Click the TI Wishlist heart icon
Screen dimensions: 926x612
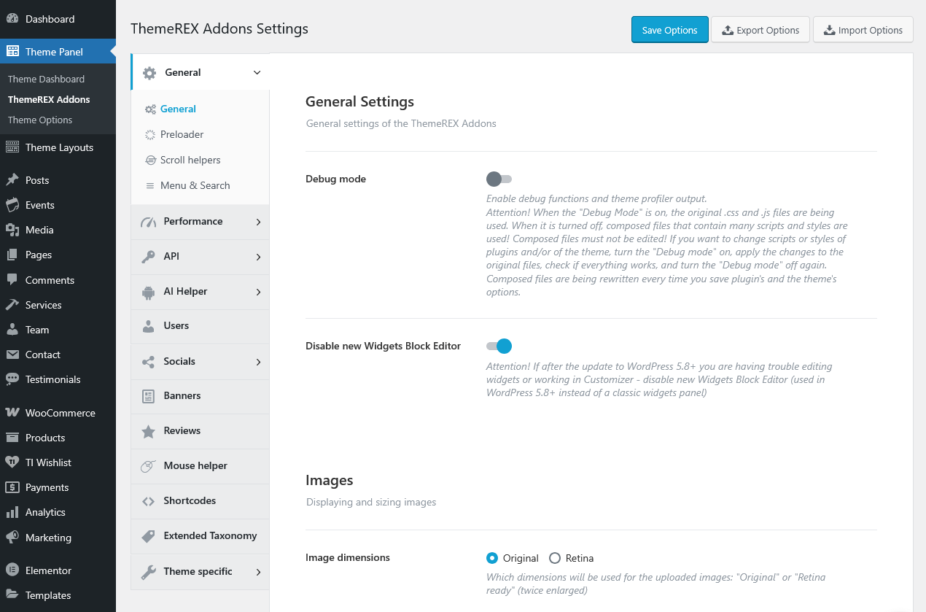coord(12,462)
